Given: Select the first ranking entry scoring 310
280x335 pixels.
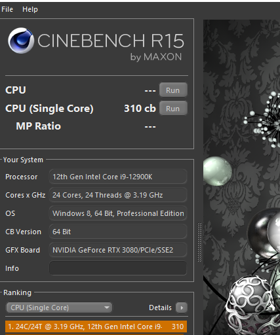Looking at the screenshot, I should tap(96, 326).
